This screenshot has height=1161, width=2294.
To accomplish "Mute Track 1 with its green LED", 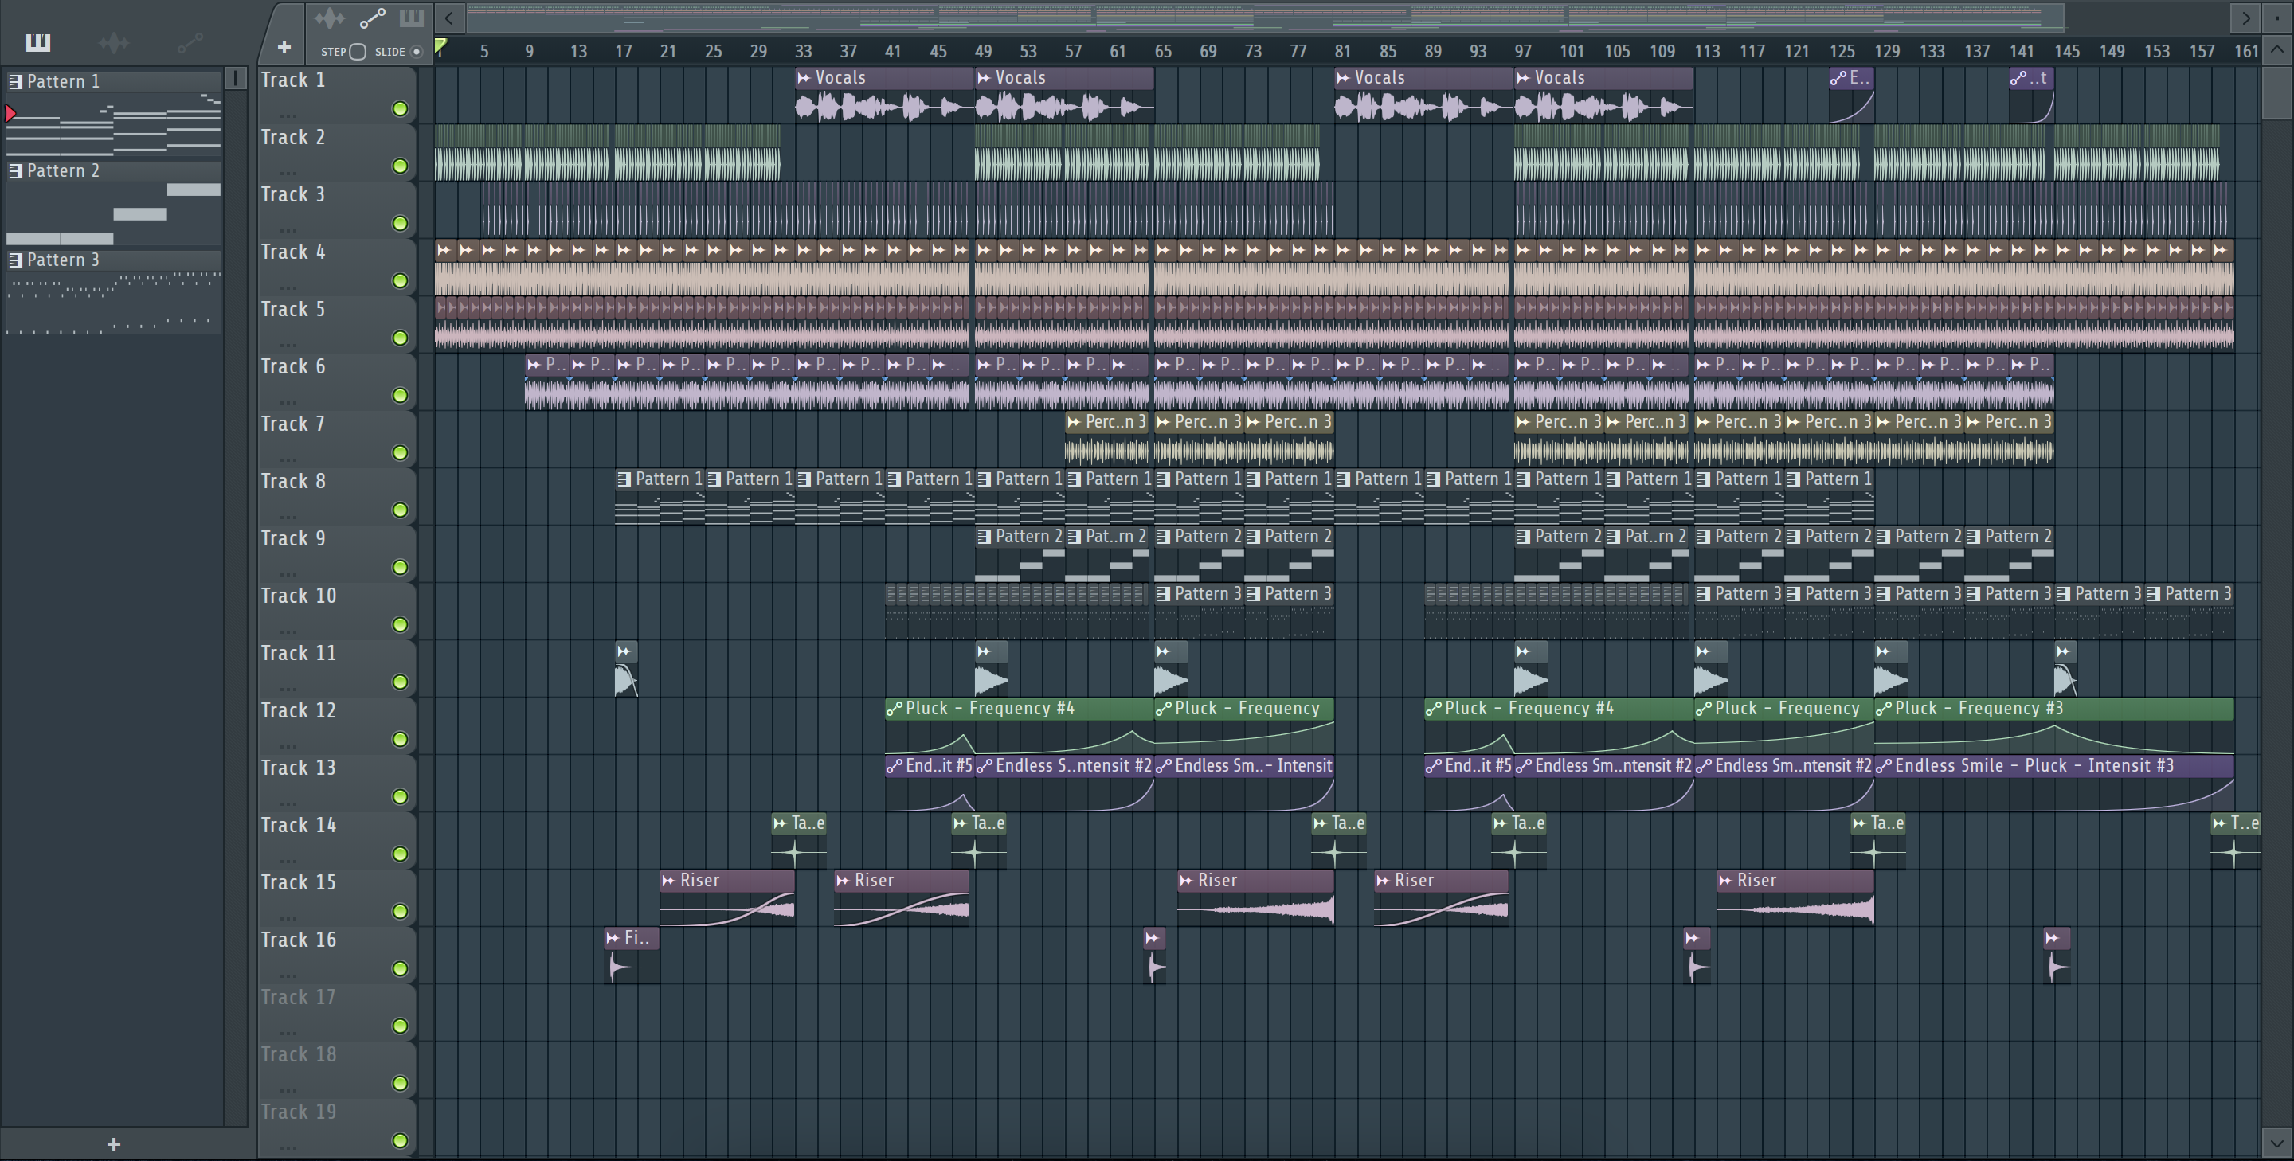I will click(x=400, y=108).
